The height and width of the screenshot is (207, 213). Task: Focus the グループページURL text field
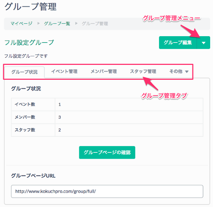coord(107,191)
